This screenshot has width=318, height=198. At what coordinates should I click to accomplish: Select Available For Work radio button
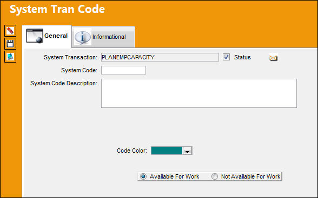click(x=143, y=176)
